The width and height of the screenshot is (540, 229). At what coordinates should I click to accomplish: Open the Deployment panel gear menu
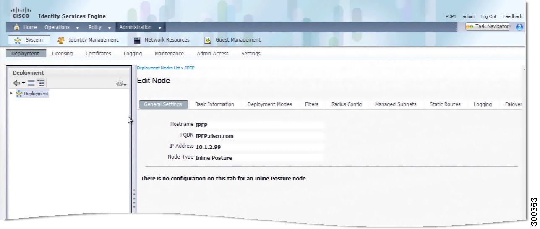click(121, 83)
